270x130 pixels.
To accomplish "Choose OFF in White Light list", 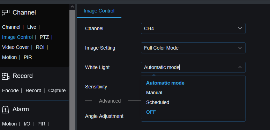I will [151, 112].
